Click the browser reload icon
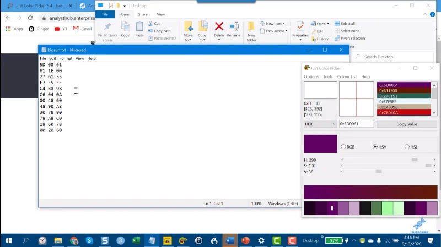Viewport: 441px width, 247px height. (30, 18)
